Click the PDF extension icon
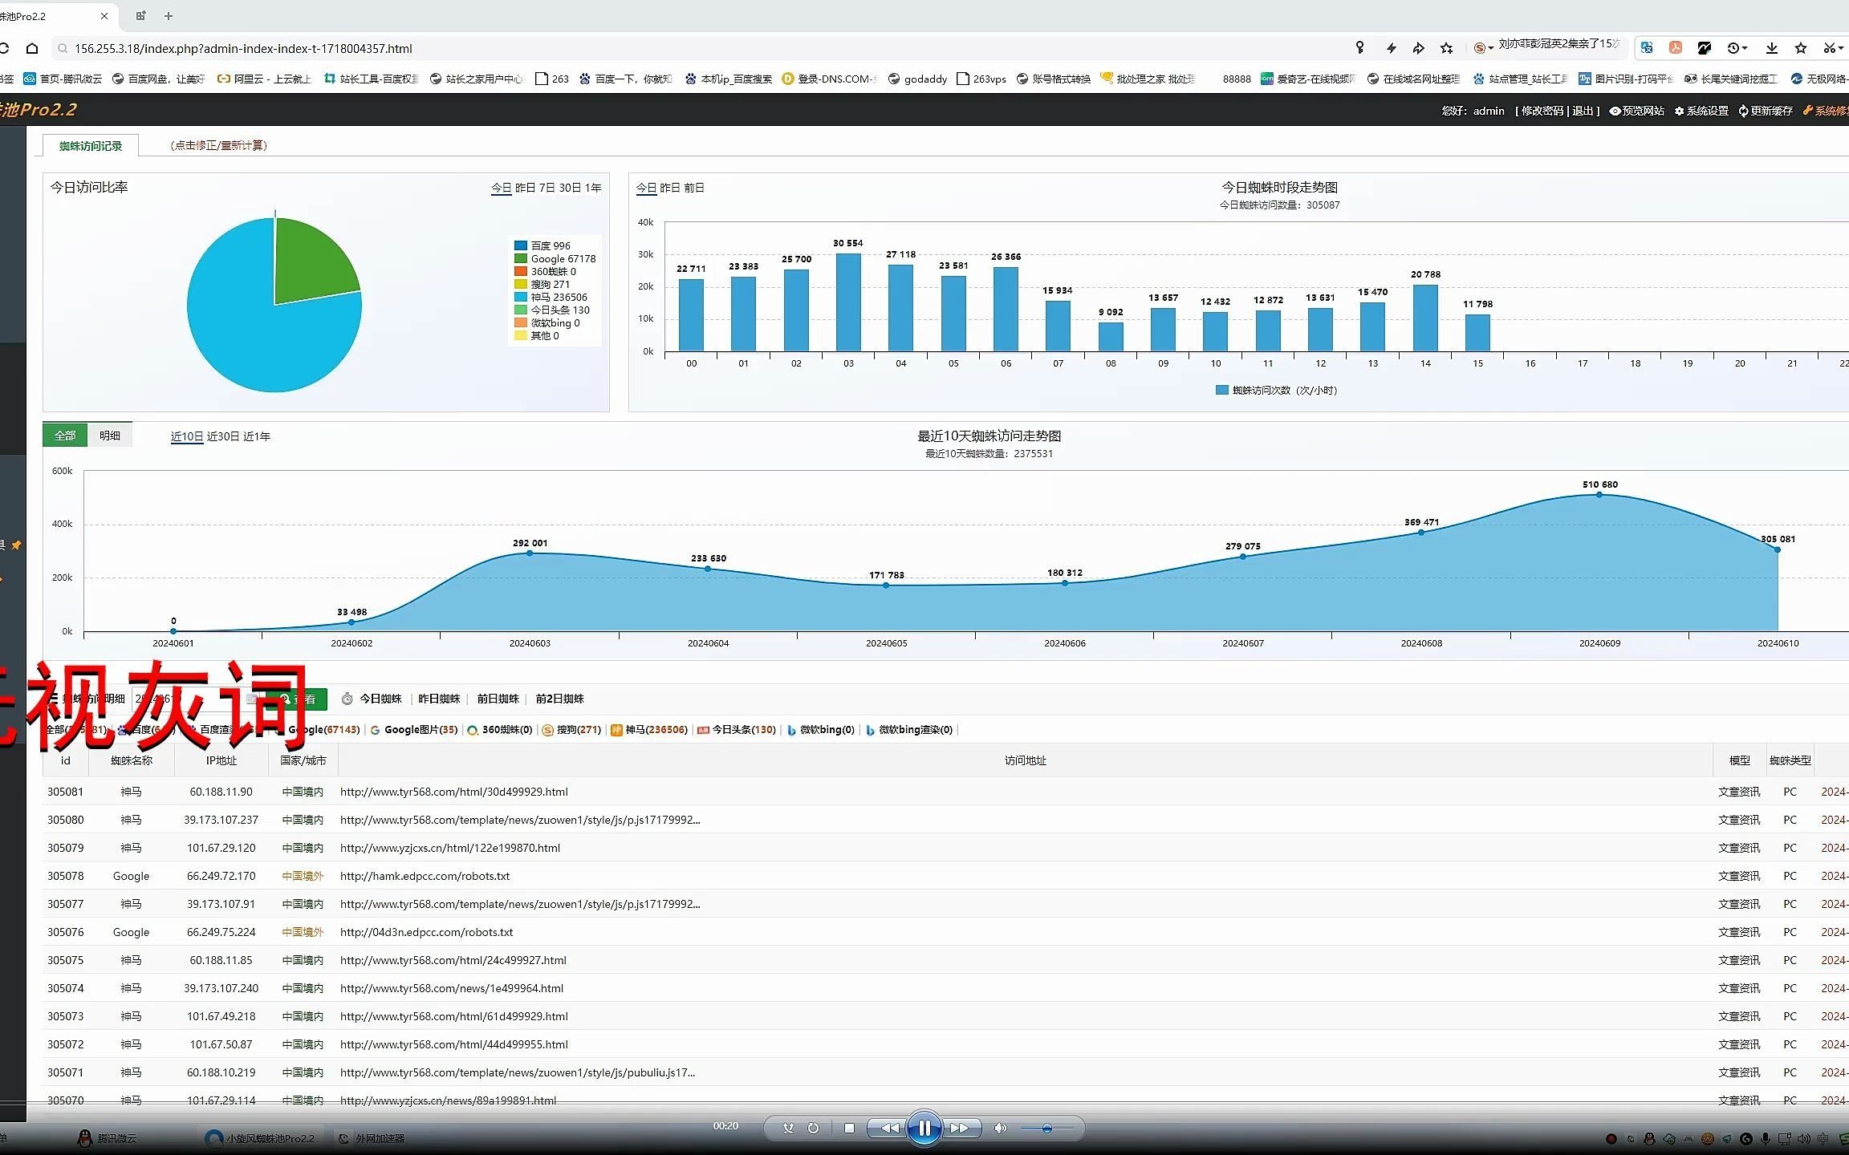The image size is (1849, 1155). pos(1676,48)
